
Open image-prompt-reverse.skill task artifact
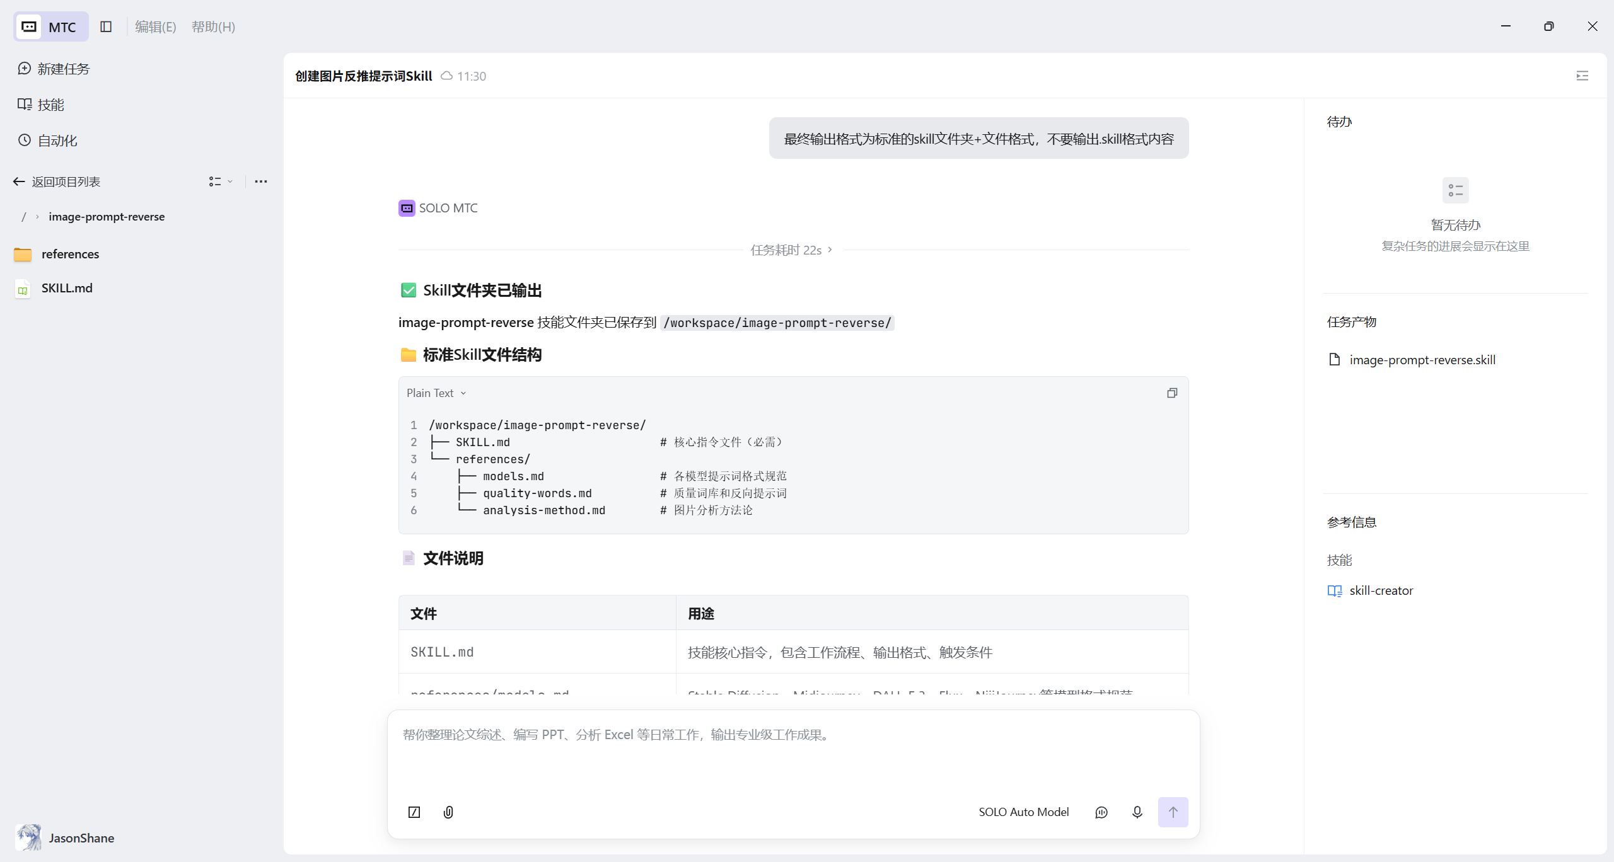1412,360
